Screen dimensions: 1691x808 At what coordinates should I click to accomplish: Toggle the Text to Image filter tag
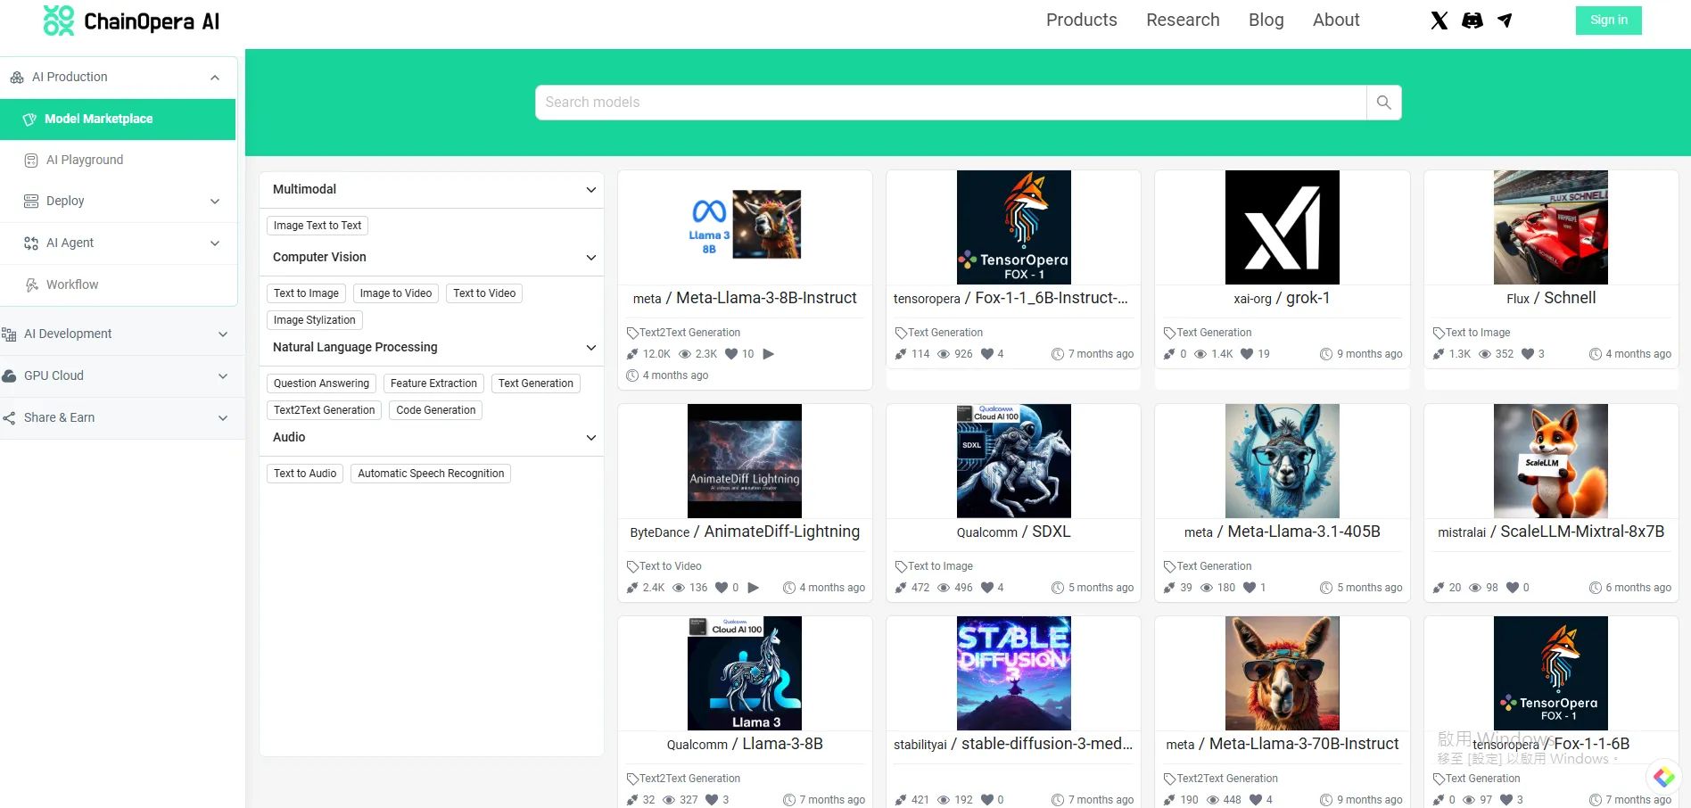pyautogui.click(x=306, y=293)
